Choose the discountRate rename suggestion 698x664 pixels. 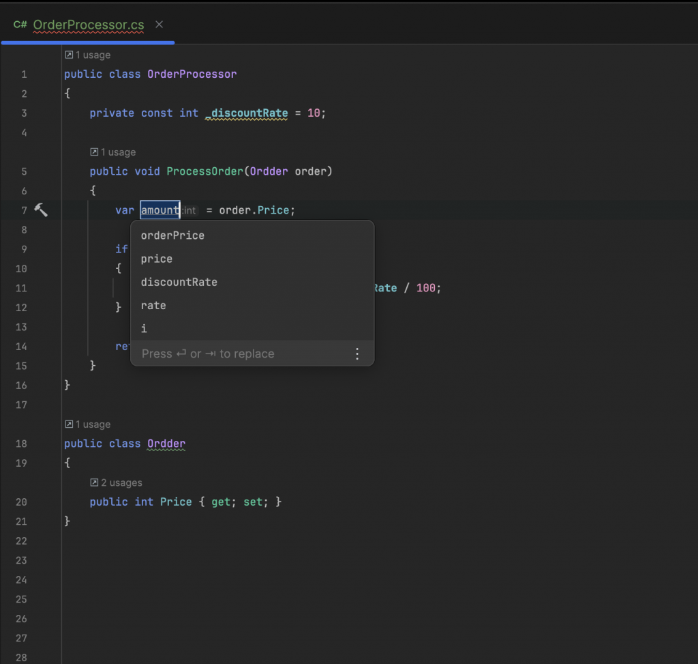tap(252, 282)
